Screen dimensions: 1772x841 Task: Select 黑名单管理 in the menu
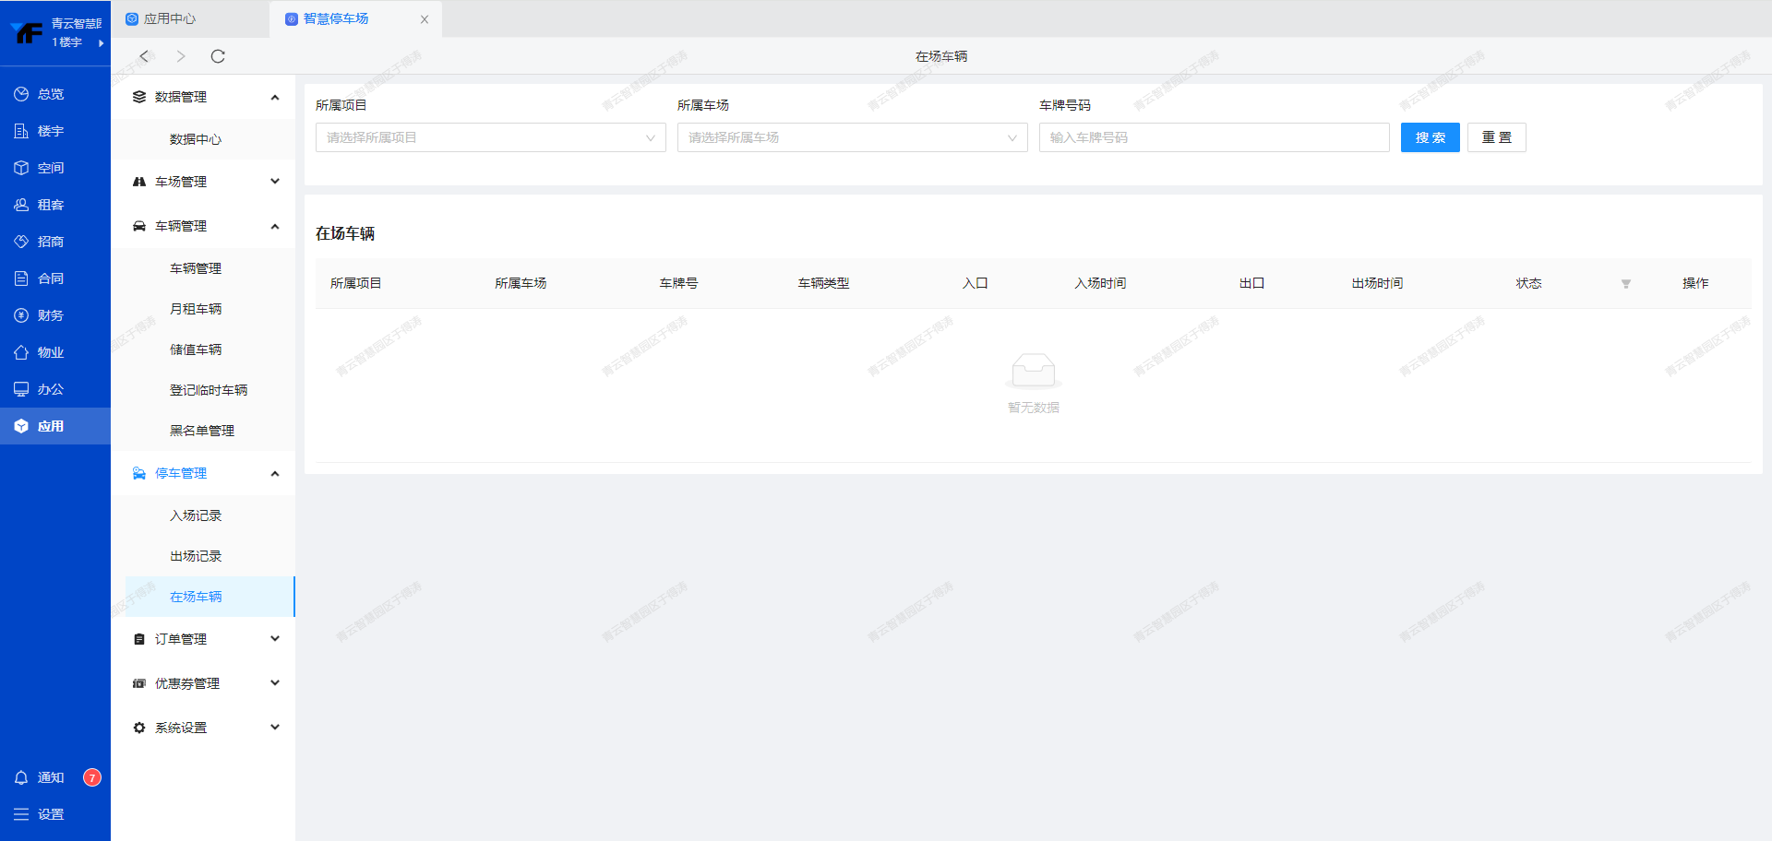202,431
